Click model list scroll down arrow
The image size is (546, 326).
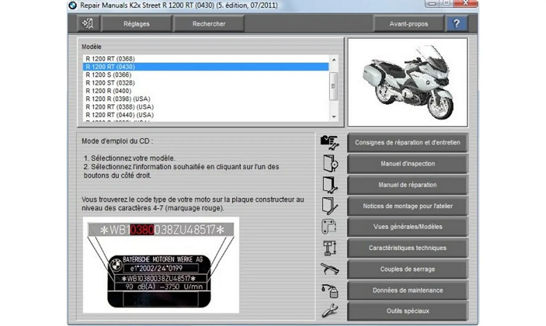tap(334, 117)
